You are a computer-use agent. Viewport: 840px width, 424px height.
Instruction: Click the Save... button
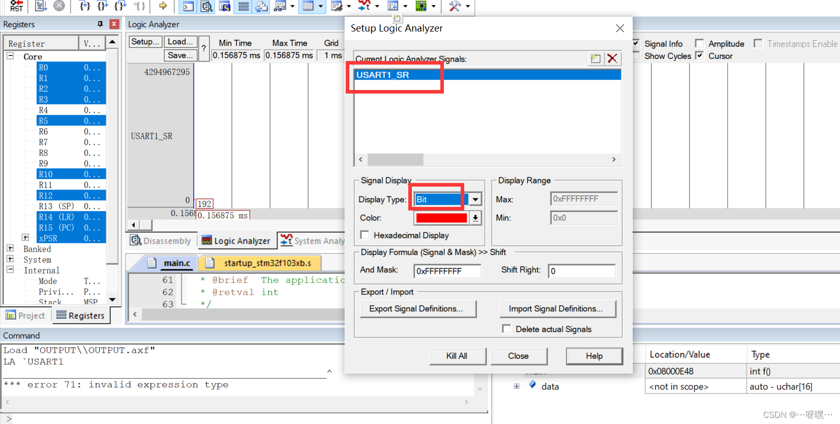tap(181, 55)
